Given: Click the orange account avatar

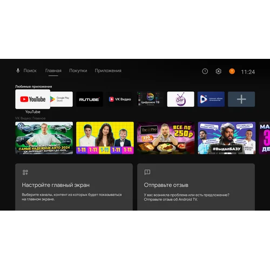Looking at the screenshot, I should (x=232, y=71).
